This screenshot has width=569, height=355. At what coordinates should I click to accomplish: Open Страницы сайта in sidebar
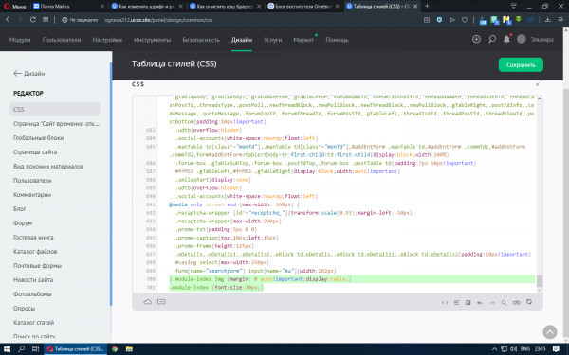[35, 151]
